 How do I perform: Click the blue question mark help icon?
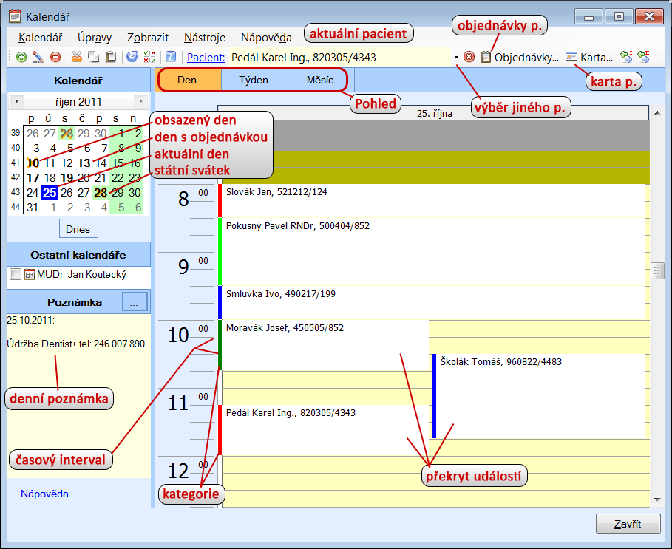[x=171, y=57]
